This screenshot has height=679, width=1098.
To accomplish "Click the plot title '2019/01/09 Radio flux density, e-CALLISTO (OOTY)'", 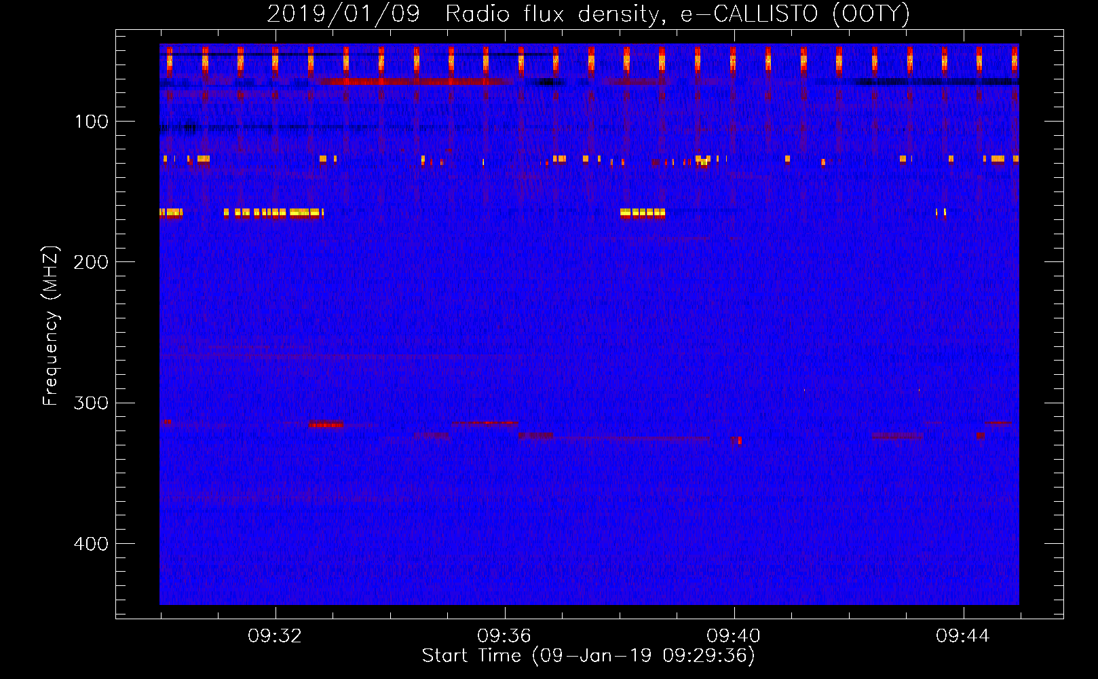I will click(588, 14).
